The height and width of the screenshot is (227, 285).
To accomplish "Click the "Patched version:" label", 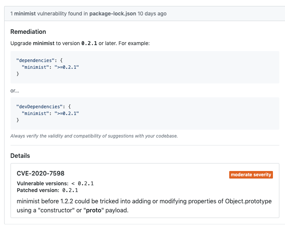I will pos(38,190).
